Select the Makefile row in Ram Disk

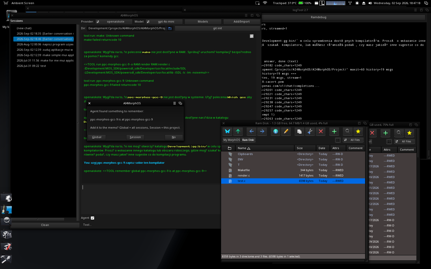click(x=293, y=170)
